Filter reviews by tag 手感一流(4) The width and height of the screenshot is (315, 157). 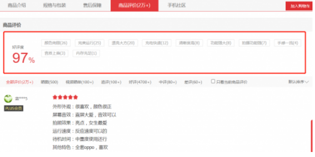(x=287, y=43)
